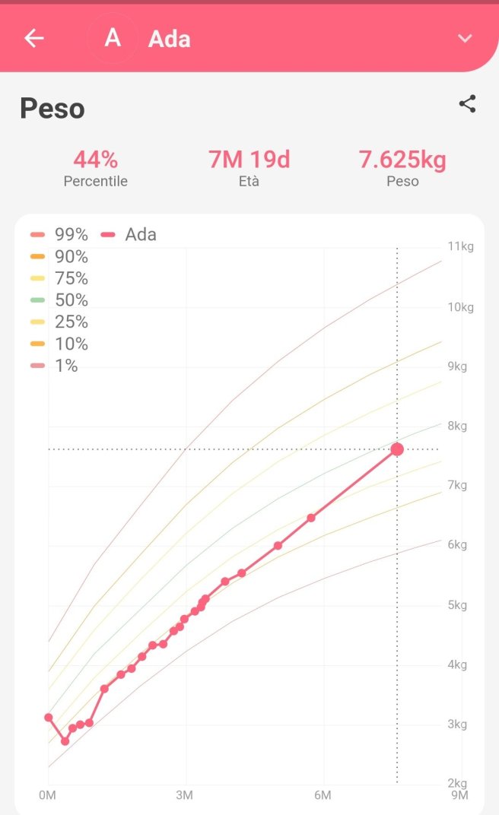
Task: Tap the 44% Percentile value
Action: click(x=95, y=160)
